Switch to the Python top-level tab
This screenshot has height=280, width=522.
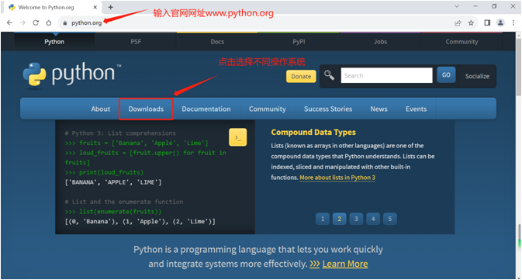[54, 42]
